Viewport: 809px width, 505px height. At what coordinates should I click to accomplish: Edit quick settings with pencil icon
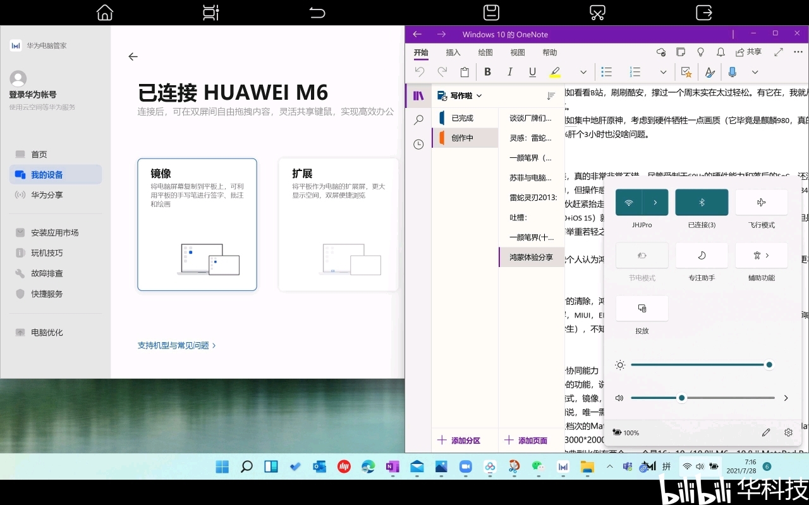pyautogui.click(x=766, y=432)
